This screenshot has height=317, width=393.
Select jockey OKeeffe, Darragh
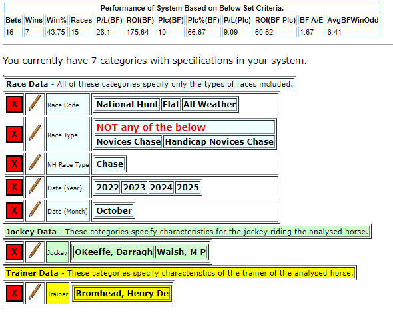pyautogui.click(x=113, y=252)
